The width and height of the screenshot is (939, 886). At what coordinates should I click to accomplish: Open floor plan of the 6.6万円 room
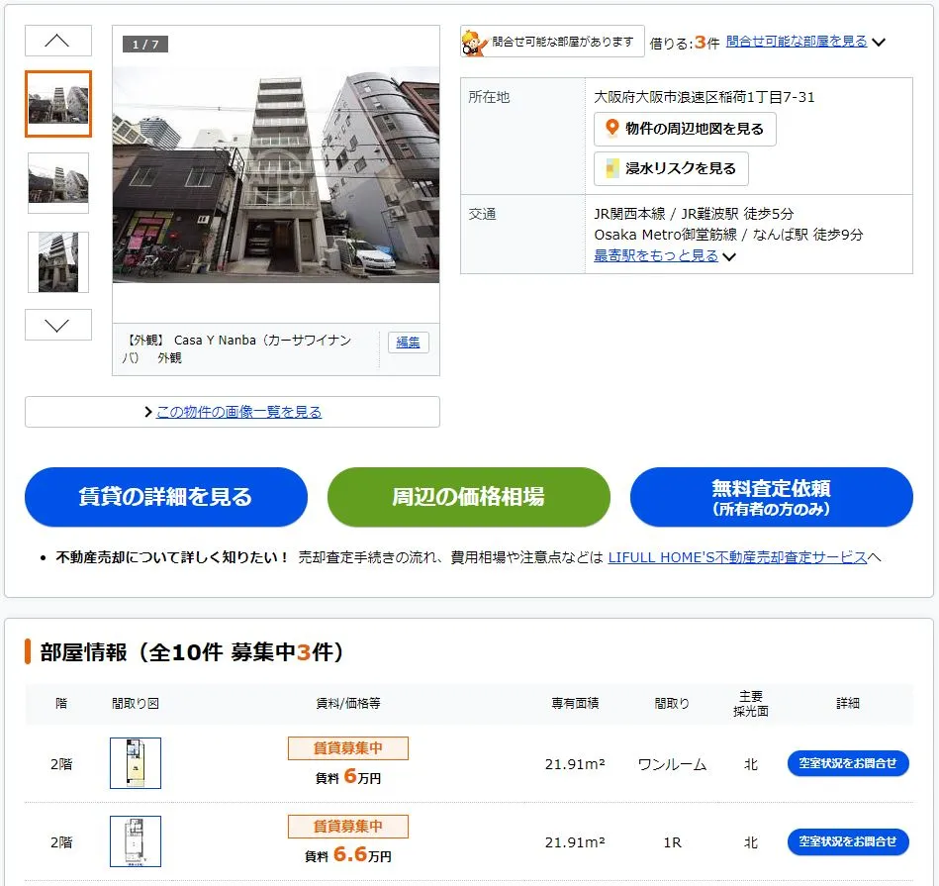click(x=136, y=841)
